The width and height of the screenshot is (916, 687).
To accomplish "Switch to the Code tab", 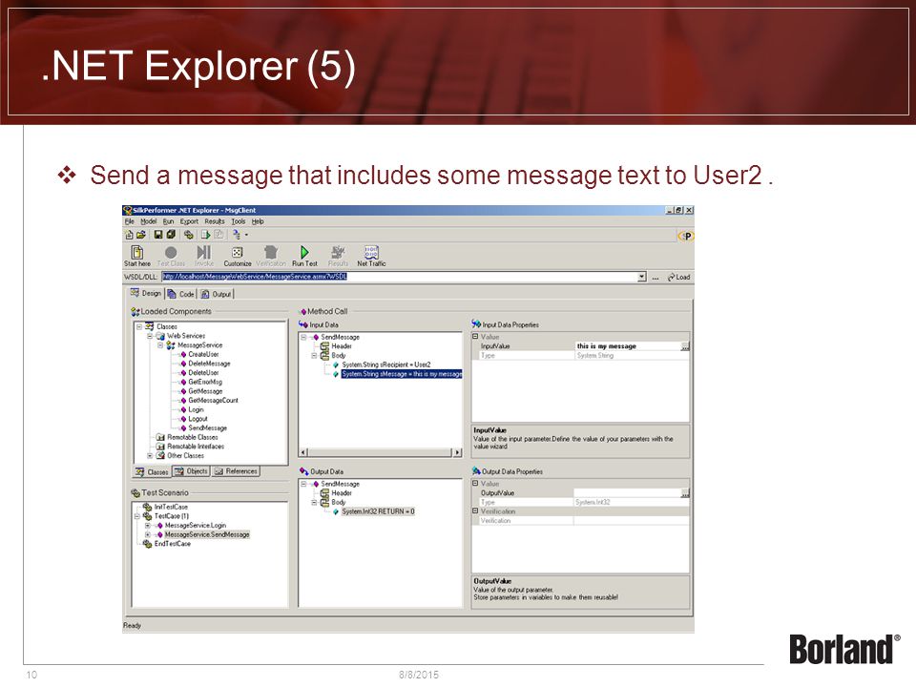I will pos(180,294).
